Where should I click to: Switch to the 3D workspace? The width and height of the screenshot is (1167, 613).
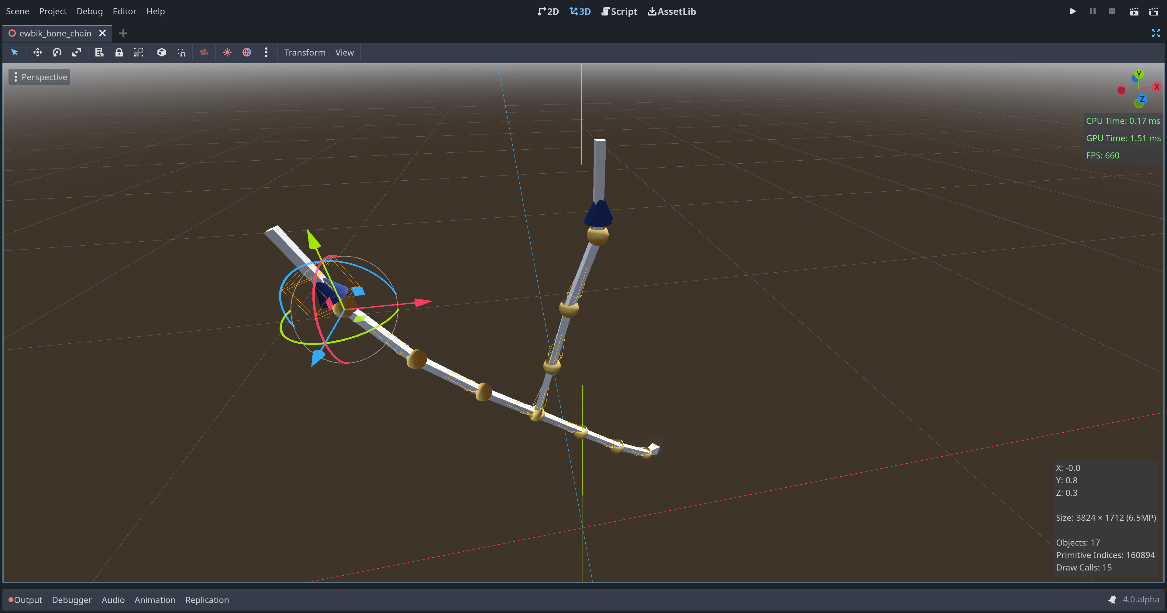580,11
